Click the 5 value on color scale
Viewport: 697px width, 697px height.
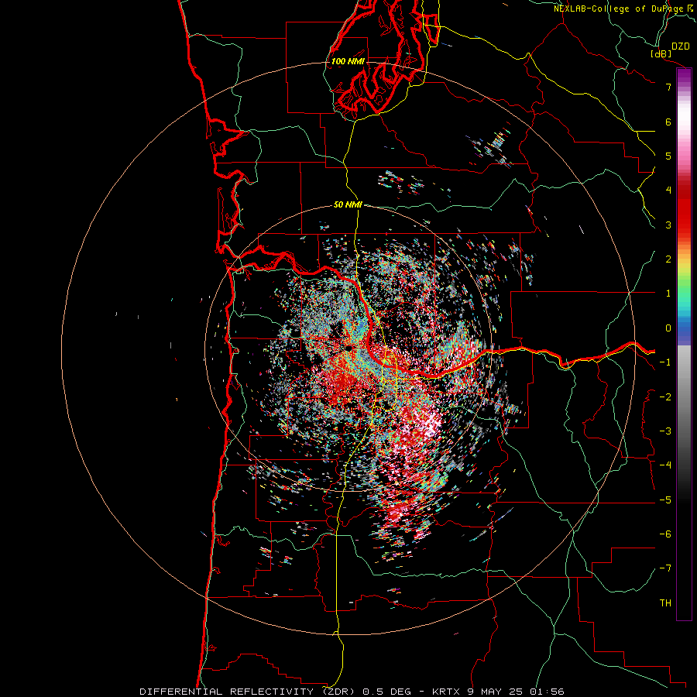[668, 156]
